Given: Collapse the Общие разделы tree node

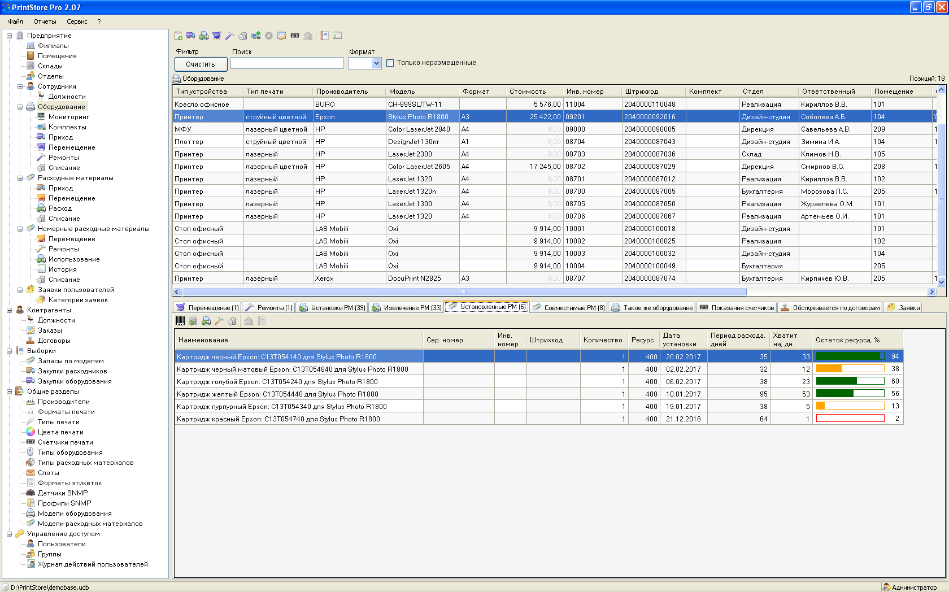Looking at the screenshot, I should tap(9, 391).
